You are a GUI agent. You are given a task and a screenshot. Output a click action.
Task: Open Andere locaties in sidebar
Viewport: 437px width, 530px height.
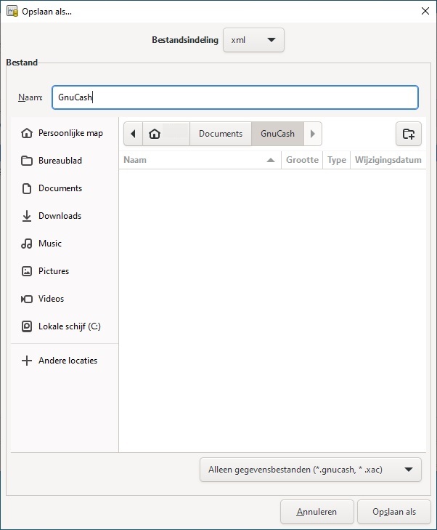(68, 361)
